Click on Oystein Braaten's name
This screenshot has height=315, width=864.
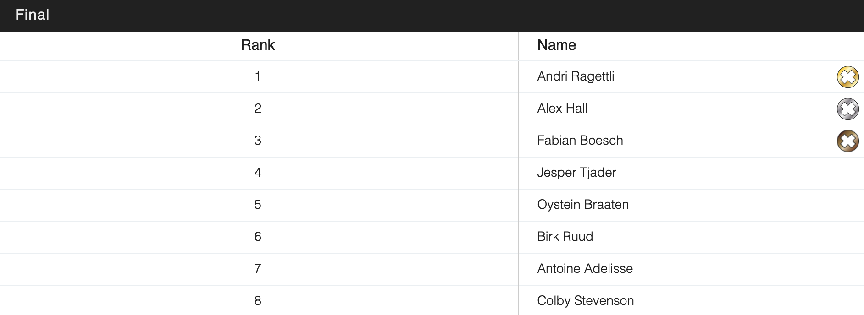pyautogui.click(x=583, y=205)
